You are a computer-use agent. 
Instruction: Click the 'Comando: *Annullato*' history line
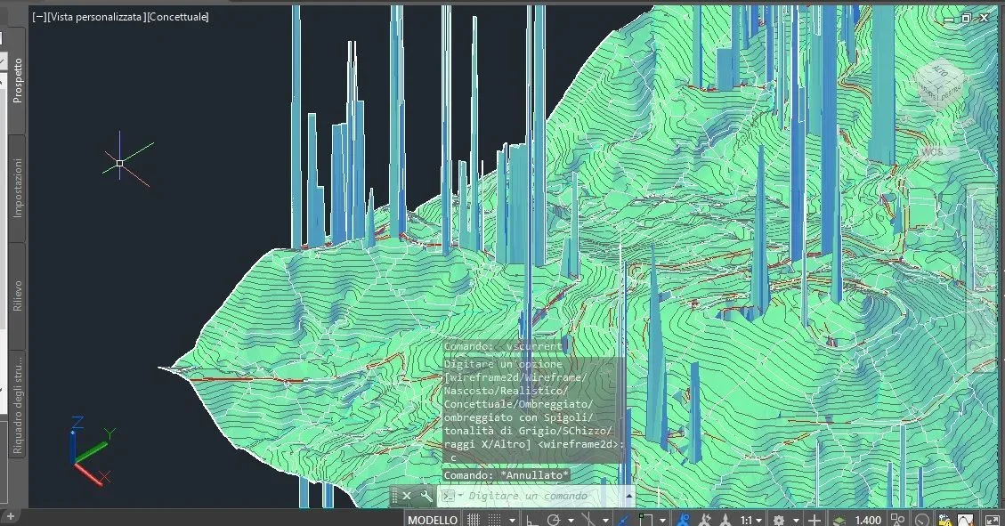pos(507,475)
